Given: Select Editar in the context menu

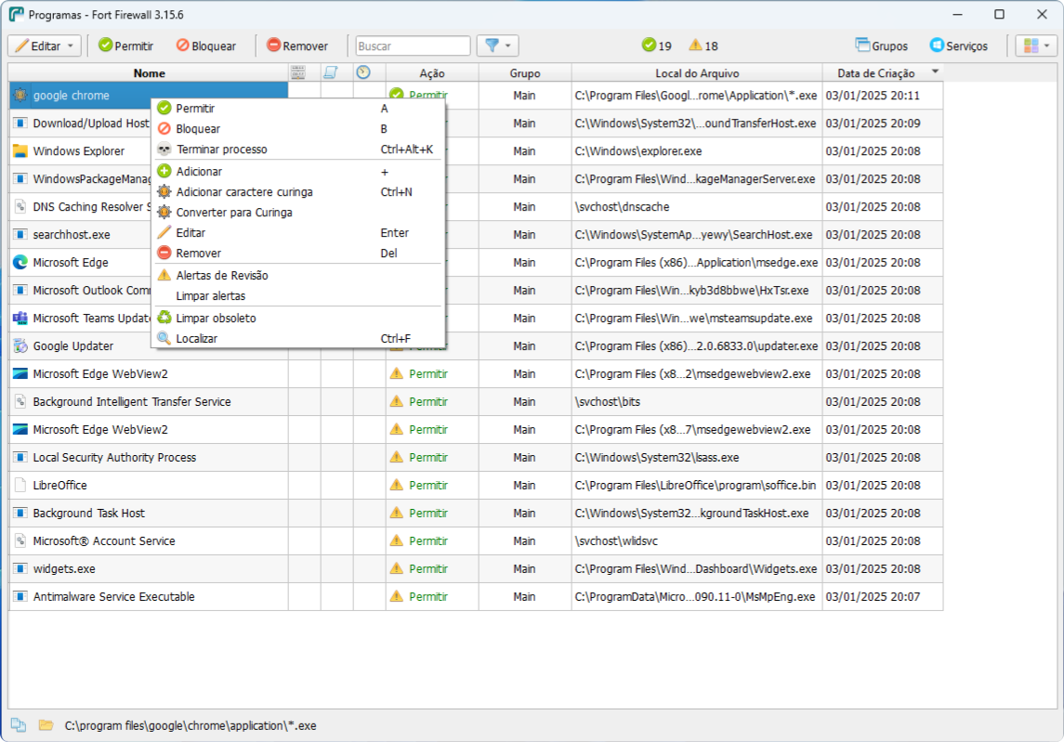Looking at the screenshot, I should (x=298, y=233).
